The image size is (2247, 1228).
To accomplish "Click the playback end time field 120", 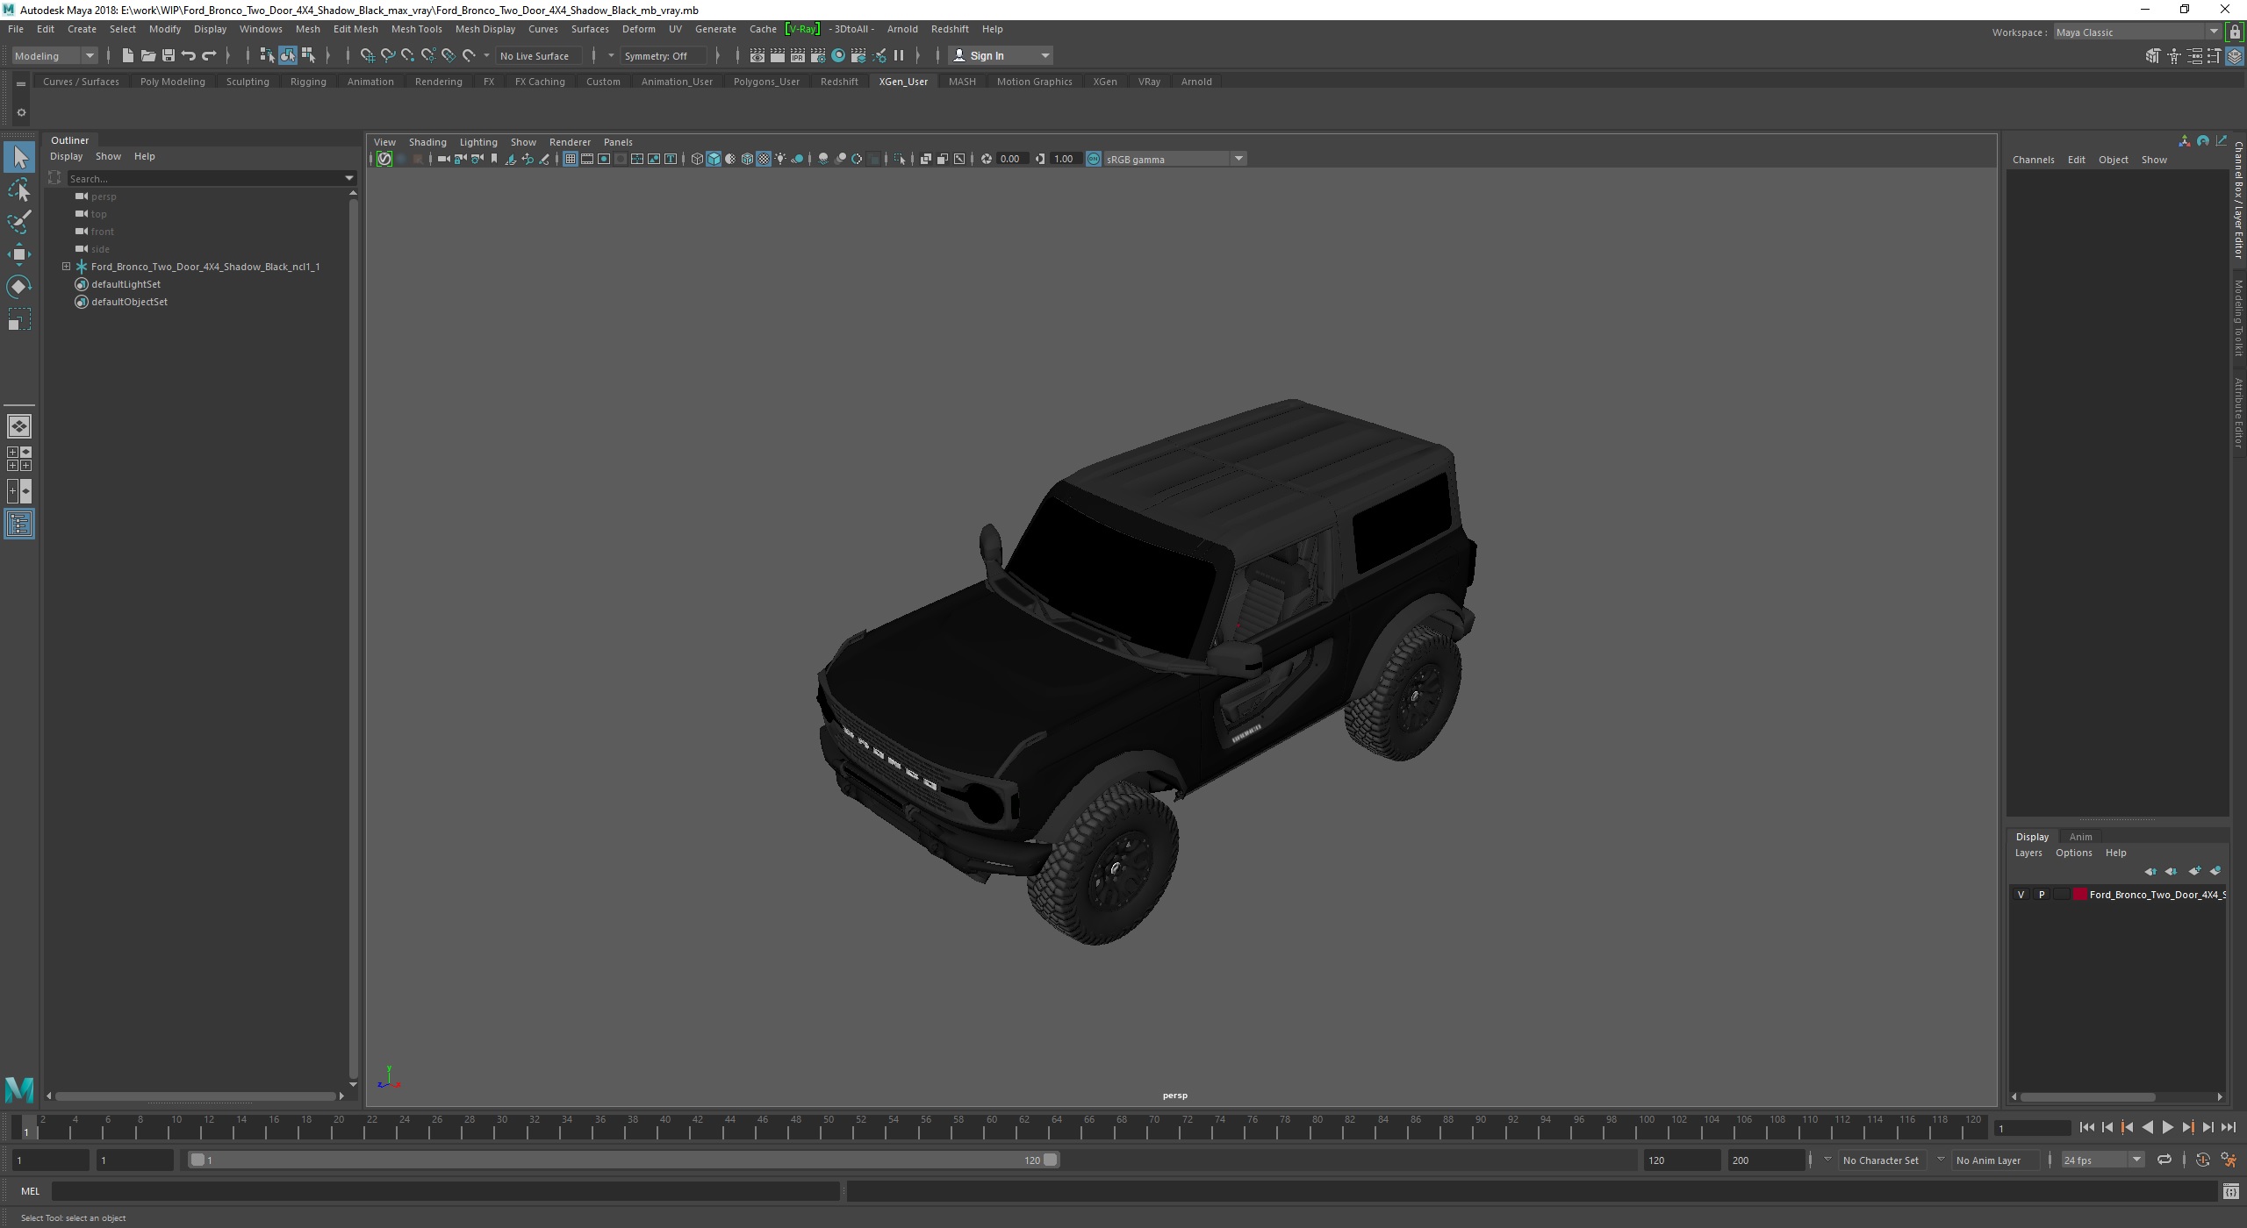I will tap(1681, 1160).
